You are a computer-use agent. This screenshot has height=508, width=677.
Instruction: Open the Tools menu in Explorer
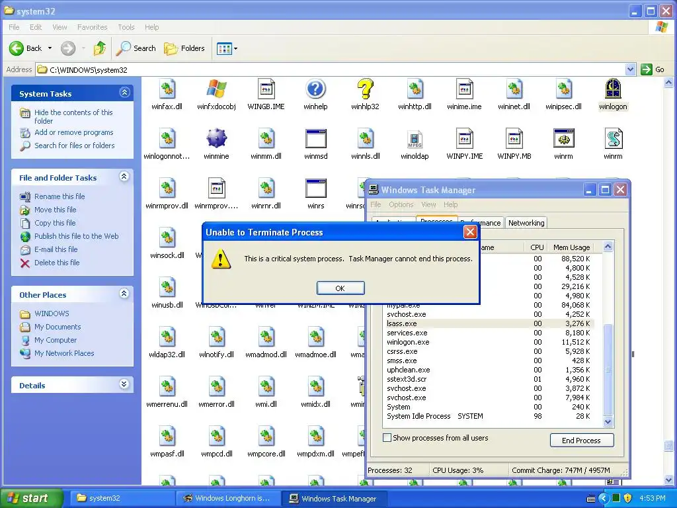[x=126, y=27]
